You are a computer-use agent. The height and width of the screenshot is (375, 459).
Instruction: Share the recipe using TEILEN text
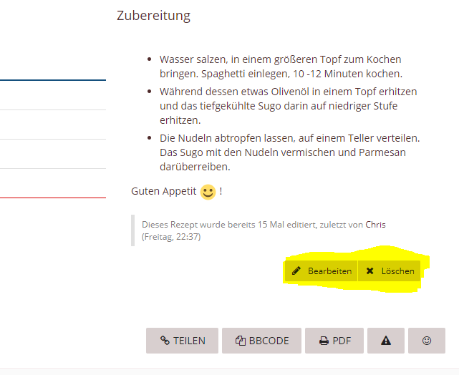189,341
